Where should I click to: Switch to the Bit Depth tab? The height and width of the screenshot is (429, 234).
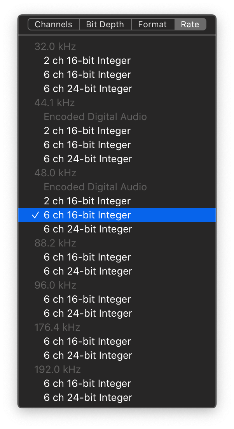(105, 24)
